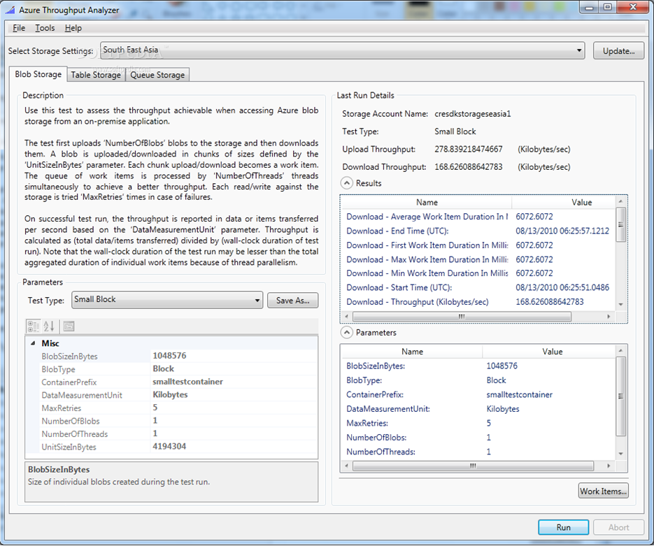Viewport: 654px width, 546px height.
Task: Click the Parameters list scroll left arrow
Action: tap(347, 466)
